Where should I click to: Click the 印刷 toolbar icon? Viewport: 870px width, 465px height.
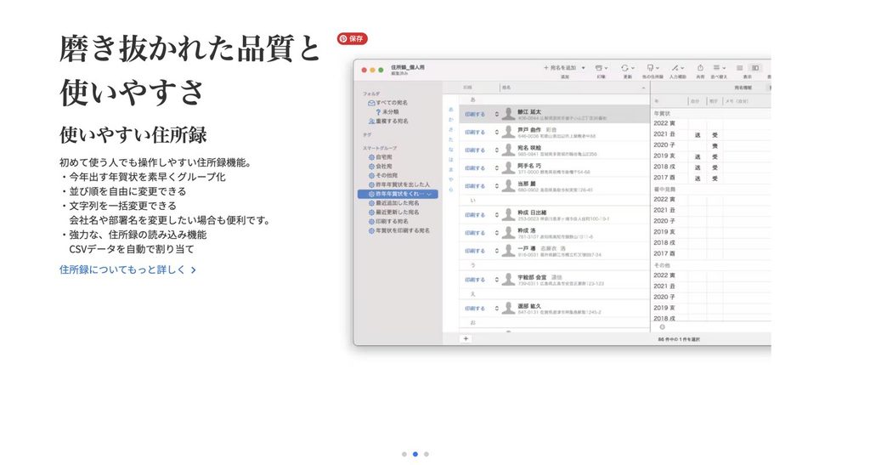[601, 68]
